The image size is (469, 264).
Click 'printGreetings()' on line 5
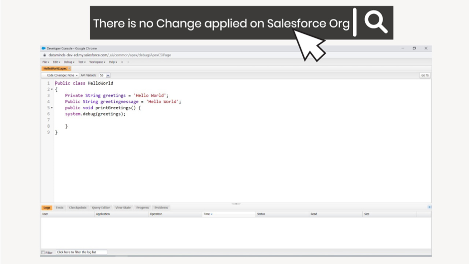(115, 108)
